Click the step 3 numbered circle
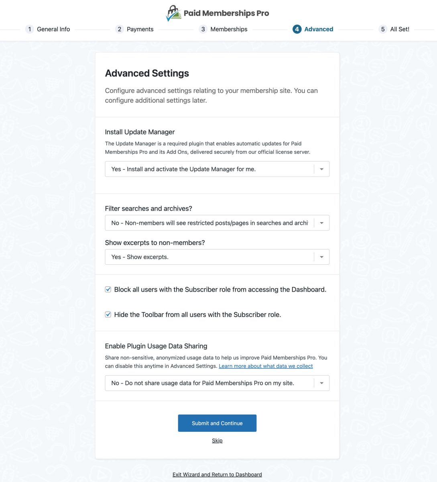 [x=203, y=29]
